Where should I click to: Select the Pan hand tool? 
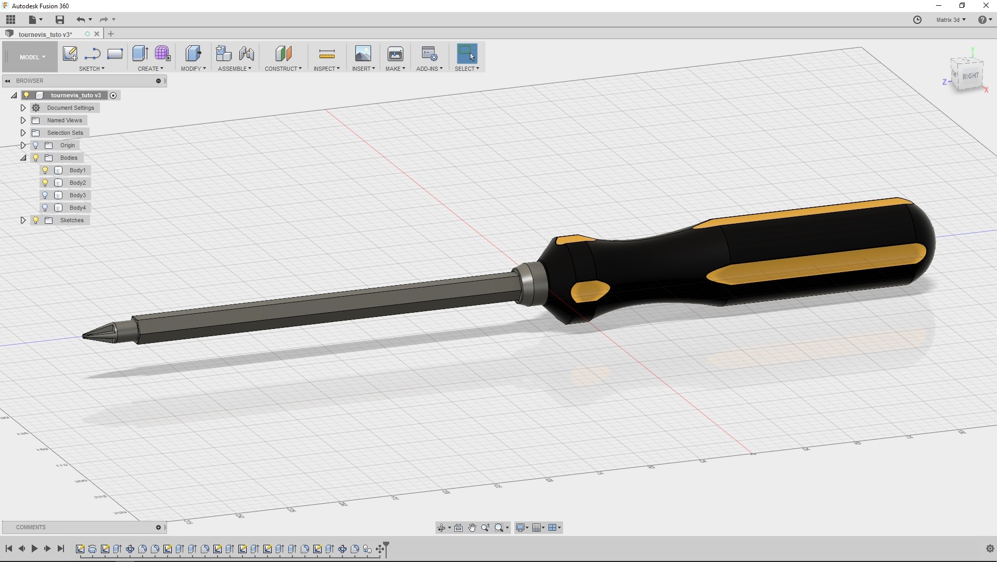[472, 528]
